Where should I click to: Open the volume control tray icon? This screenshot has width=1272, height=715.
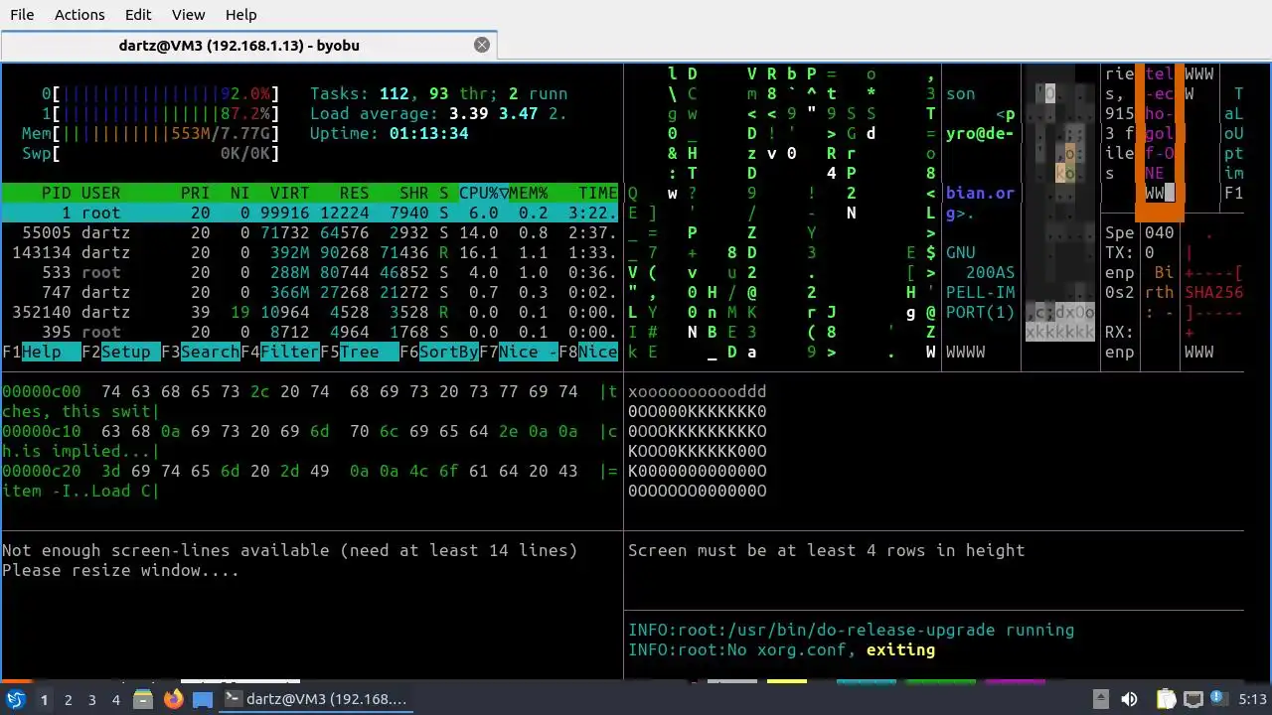(x=1129, y=699)
